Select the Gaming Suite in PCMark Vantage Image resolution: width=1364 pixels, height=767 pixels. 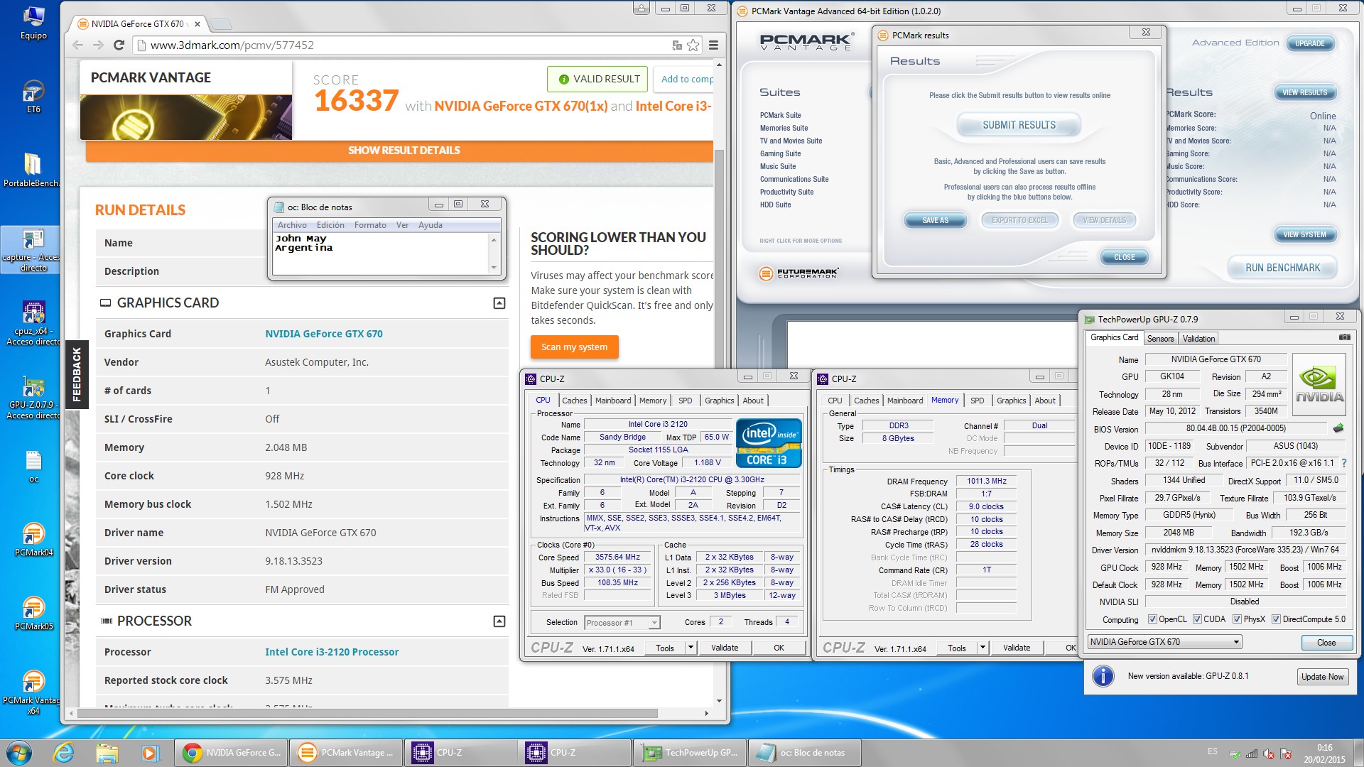coord(780,153)
